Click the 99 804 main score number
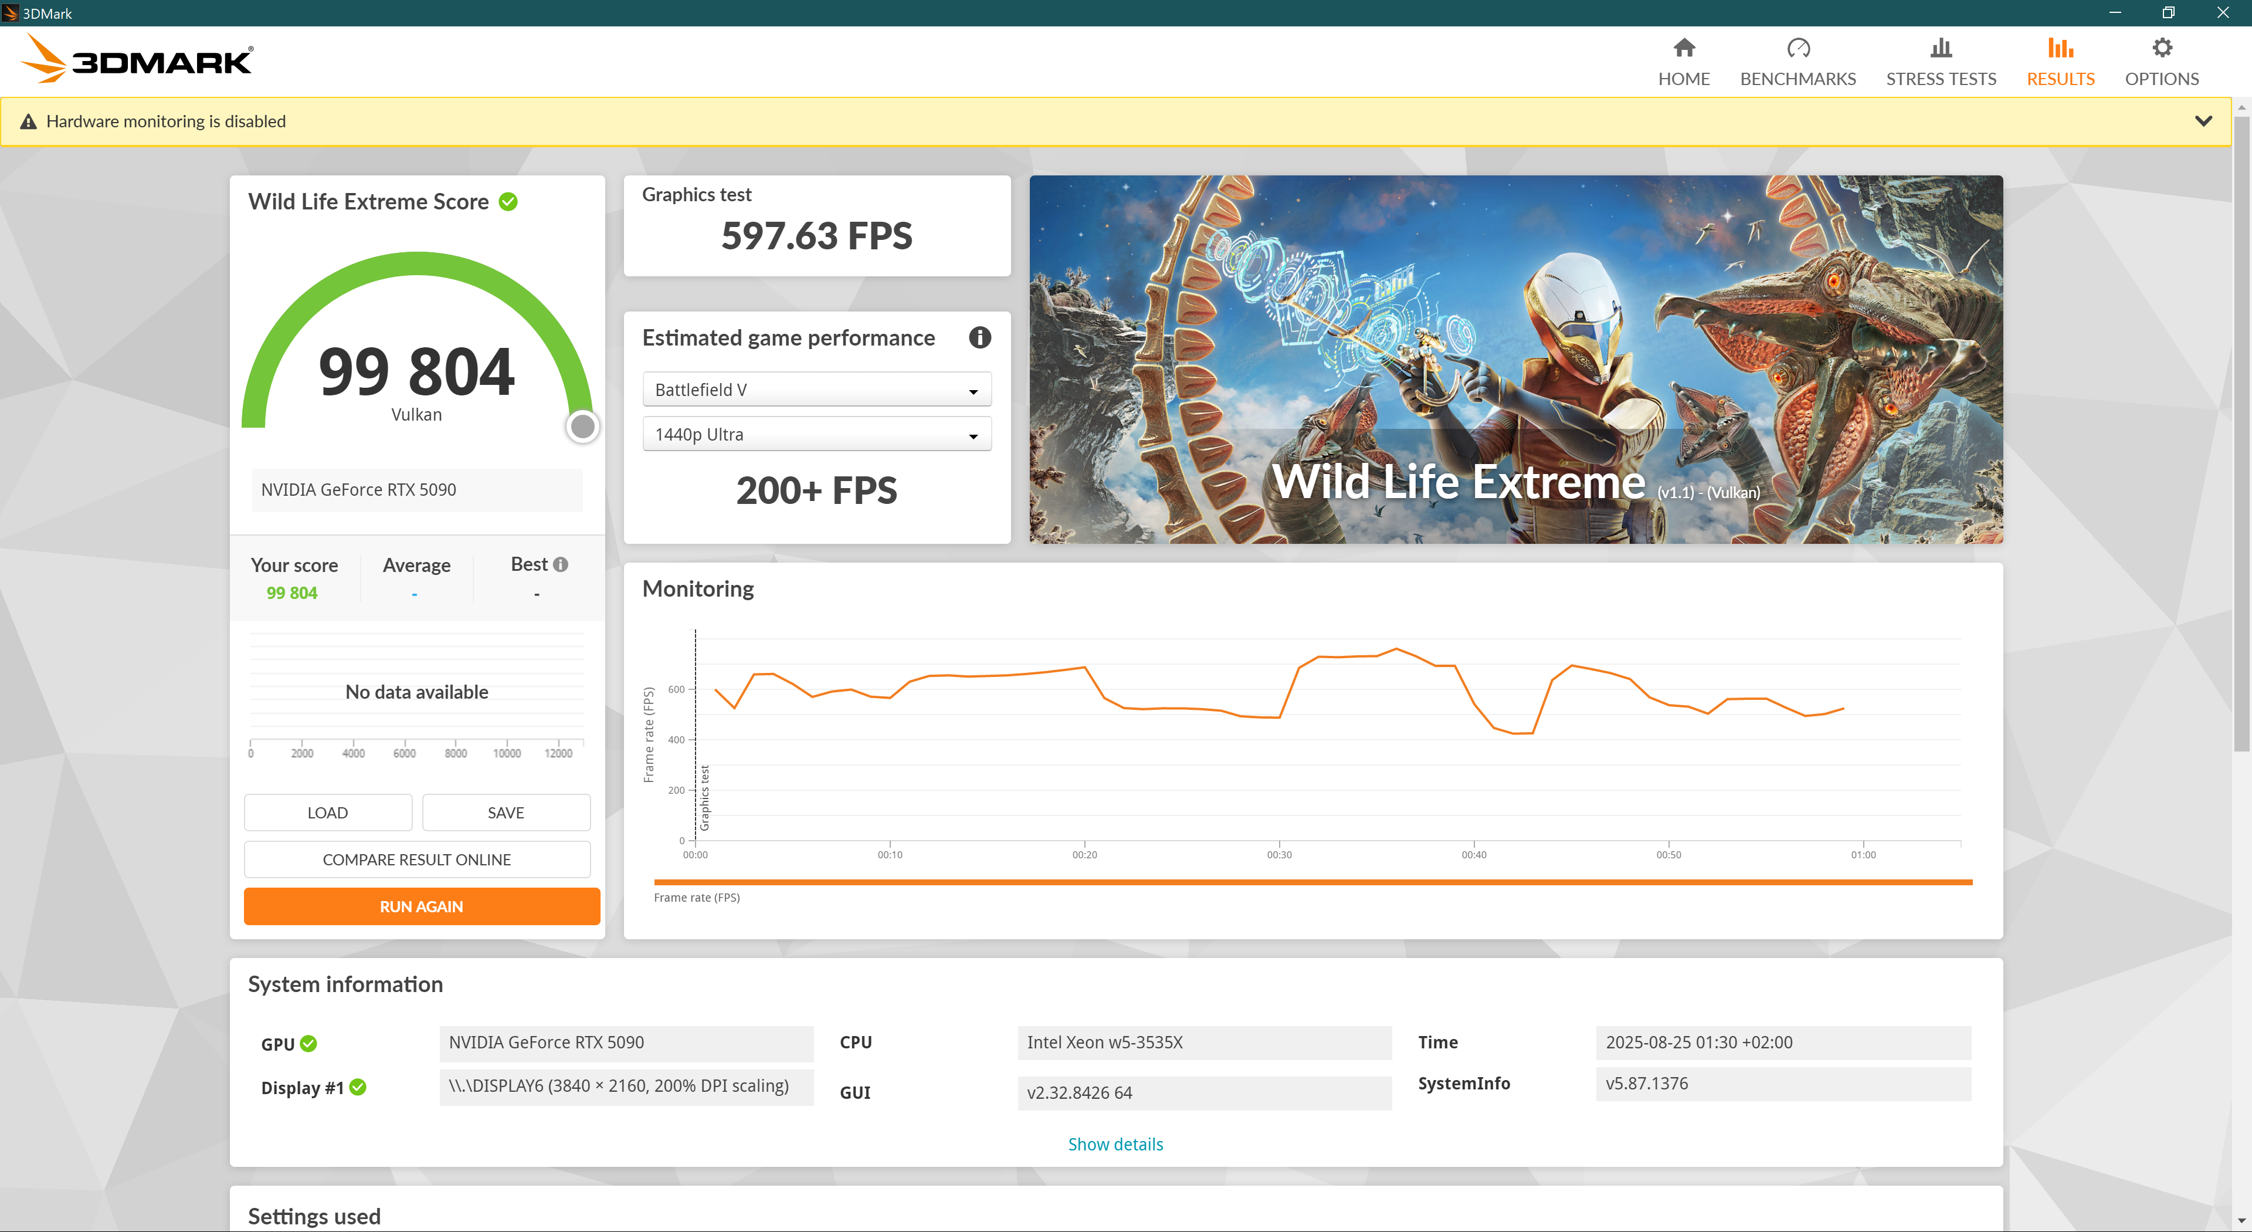This screenshot has width=2252, height=1232. [417, 371]
